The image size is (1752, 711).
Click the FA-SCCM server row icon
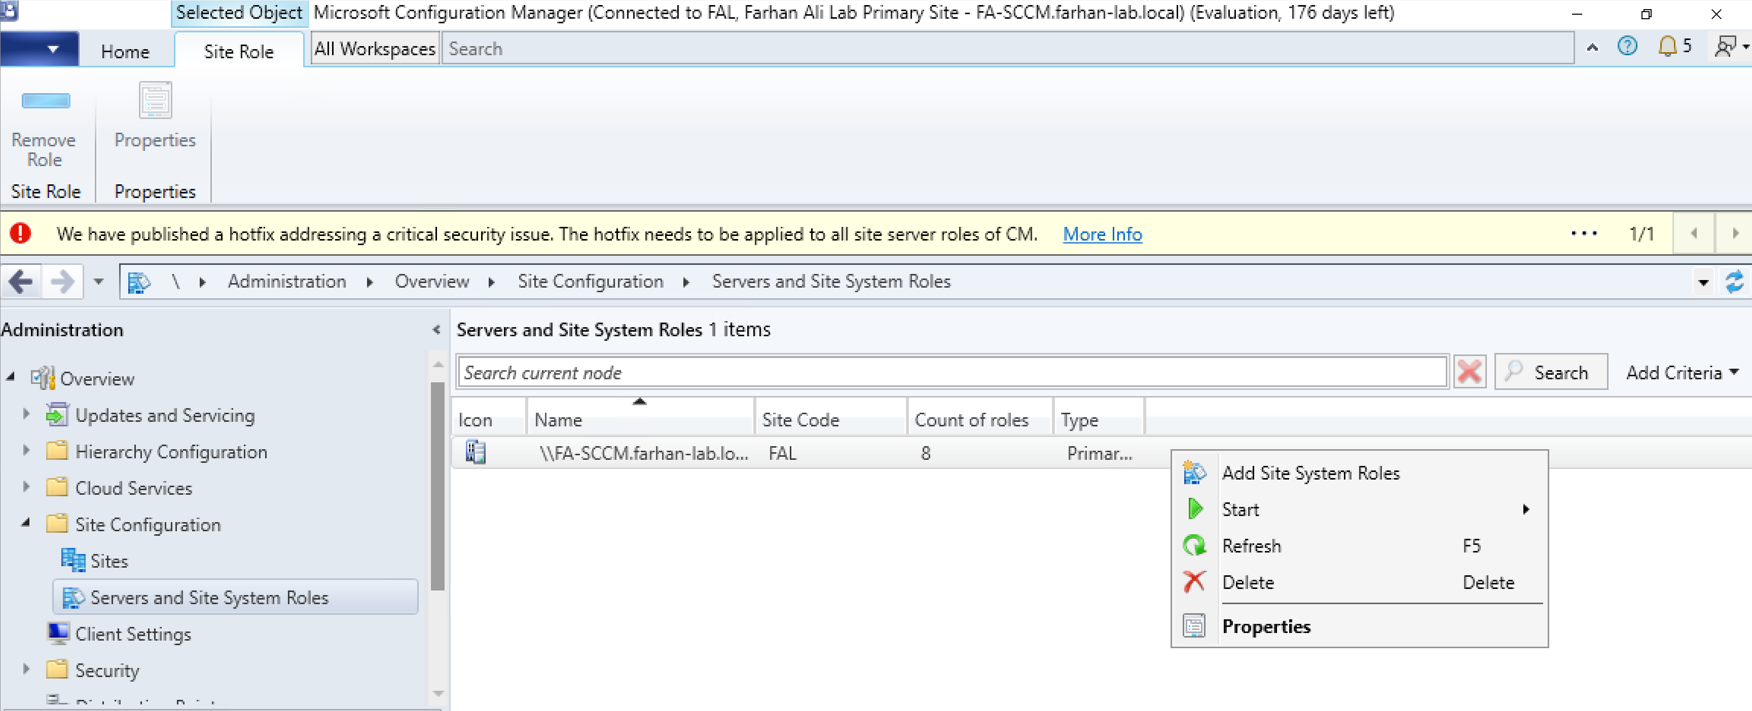[476, 453]
